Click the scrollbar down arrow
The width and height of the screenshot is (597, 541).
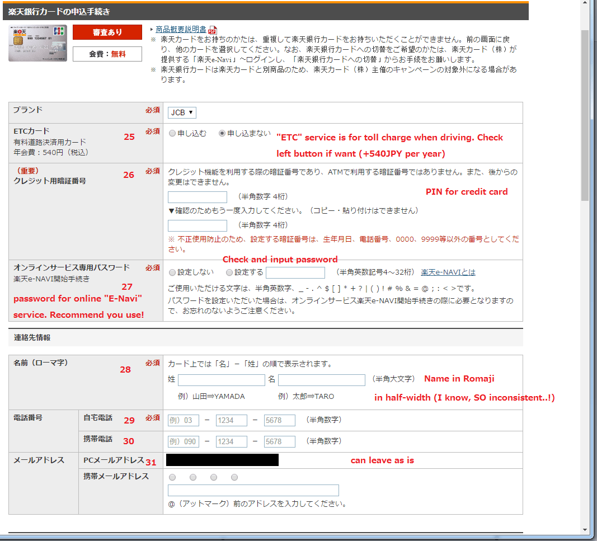585,530
